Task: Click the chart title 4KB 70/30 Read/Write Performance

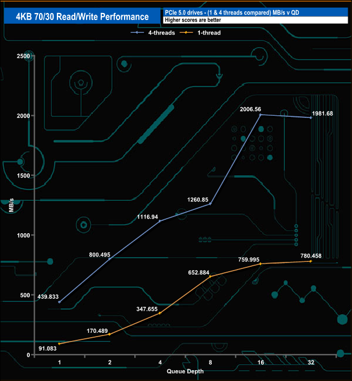Action: pos(82,17)
